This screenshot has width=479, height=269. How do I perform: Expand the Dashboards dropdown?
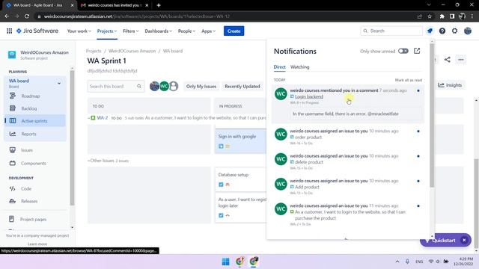coord(158,31)
